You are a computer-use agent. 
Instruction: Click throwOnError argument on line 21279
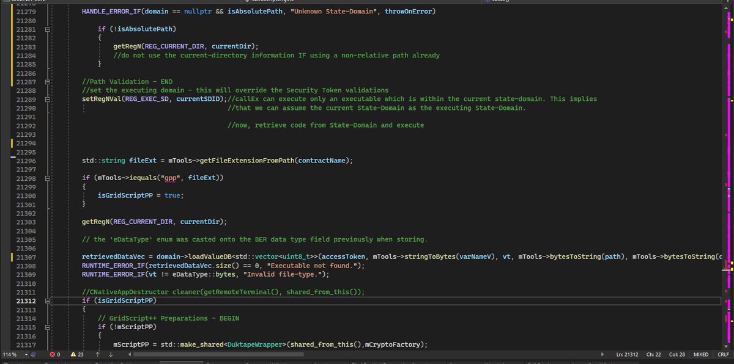408,12
